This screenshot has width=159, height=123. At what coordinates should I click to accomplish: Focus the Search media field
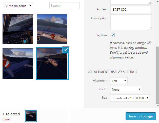(x=65, y=6)
